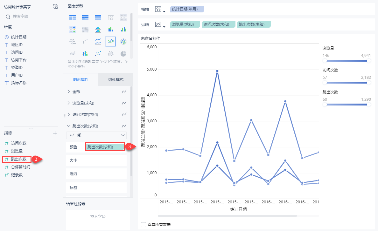The image size is (378, 231).
Task: Expand the 全部 properties section
Action: point(69,92)
